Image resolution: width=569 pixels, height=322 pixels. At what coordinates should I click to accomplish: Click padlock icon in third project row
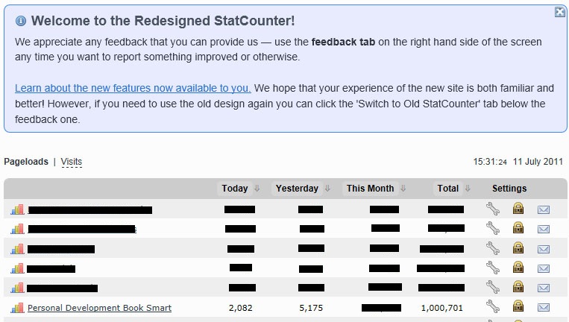[x=518, y=247]
